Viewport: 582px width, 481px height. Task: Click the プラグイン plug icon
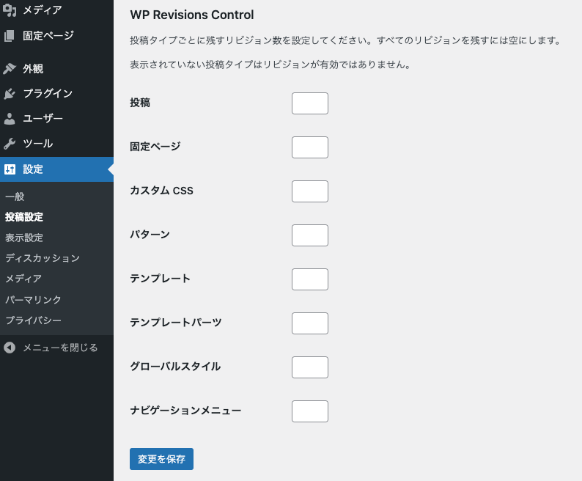(10, 94)
